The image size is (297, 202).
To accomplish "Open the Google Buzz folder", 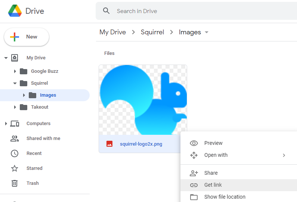I will click(x=44, y=71).
